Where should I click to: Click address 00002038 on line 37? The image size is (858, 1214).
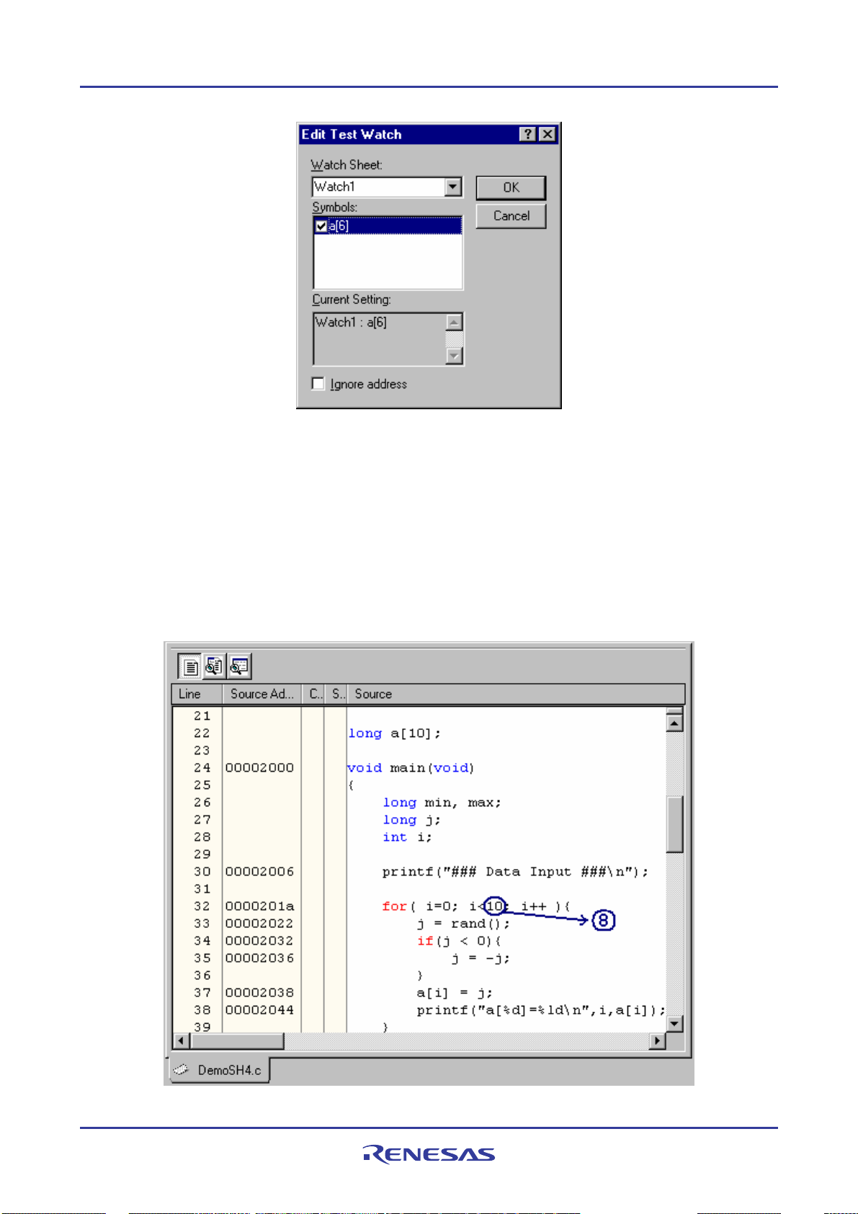[x=260, y=993]
